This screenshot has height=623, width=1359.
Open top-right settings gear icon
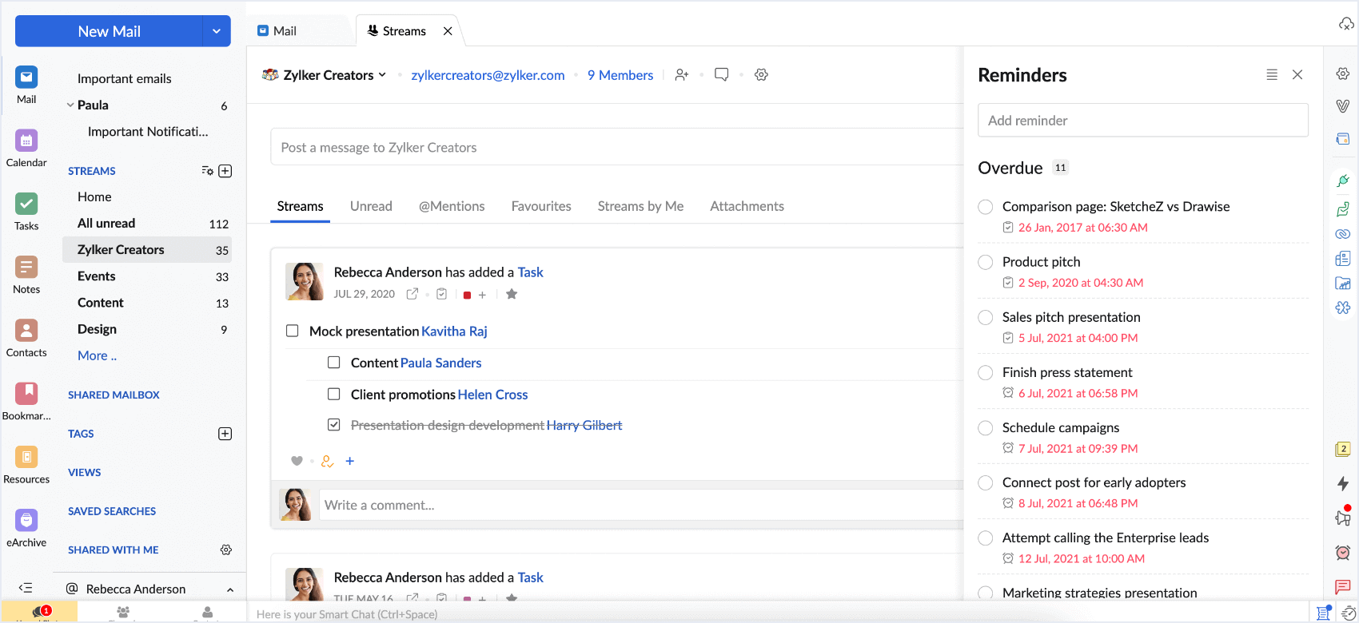click(1343, 73)
